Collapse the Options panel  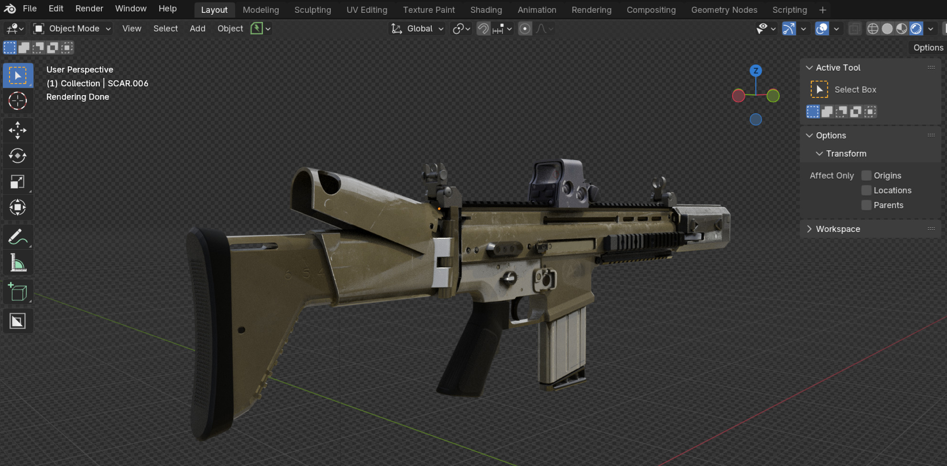[809, 136]
